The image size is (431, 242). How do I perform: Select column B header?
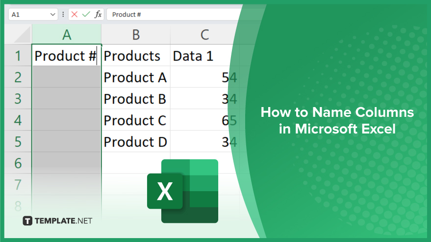[136, 34]
